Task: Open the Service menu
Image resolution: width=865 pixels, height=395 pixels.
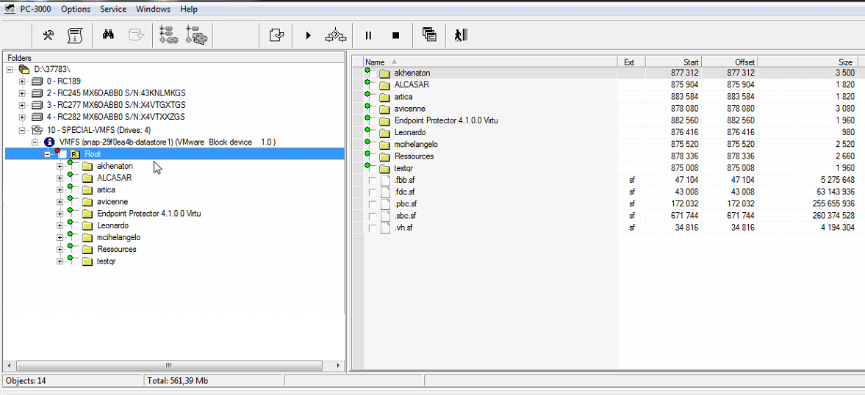Action: tap(112, 9)
